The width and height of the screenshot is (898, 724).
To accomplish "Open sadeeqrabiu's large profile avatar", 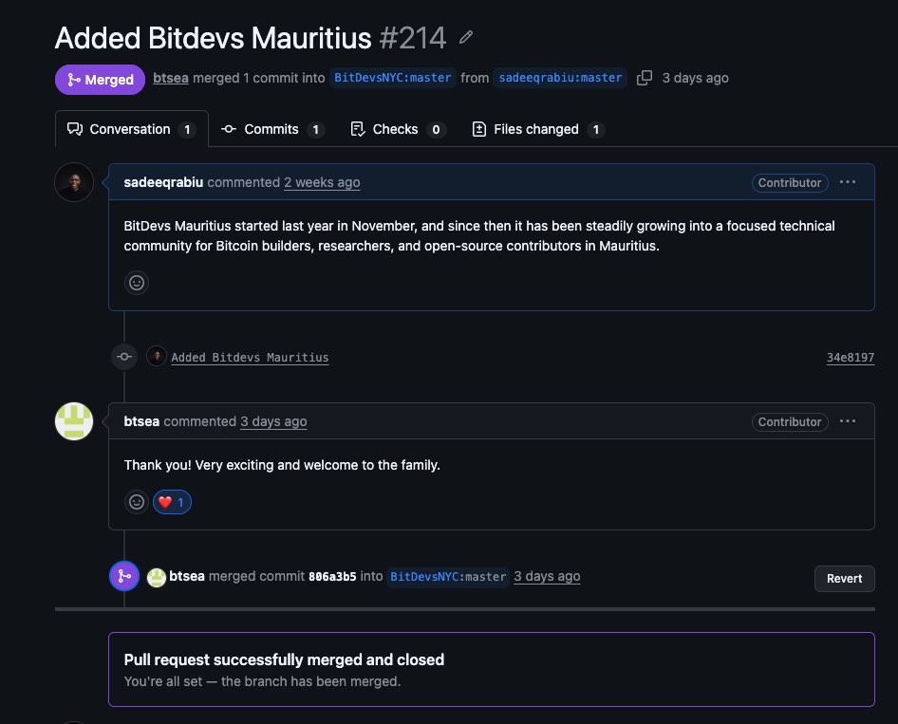I will 74,182.
